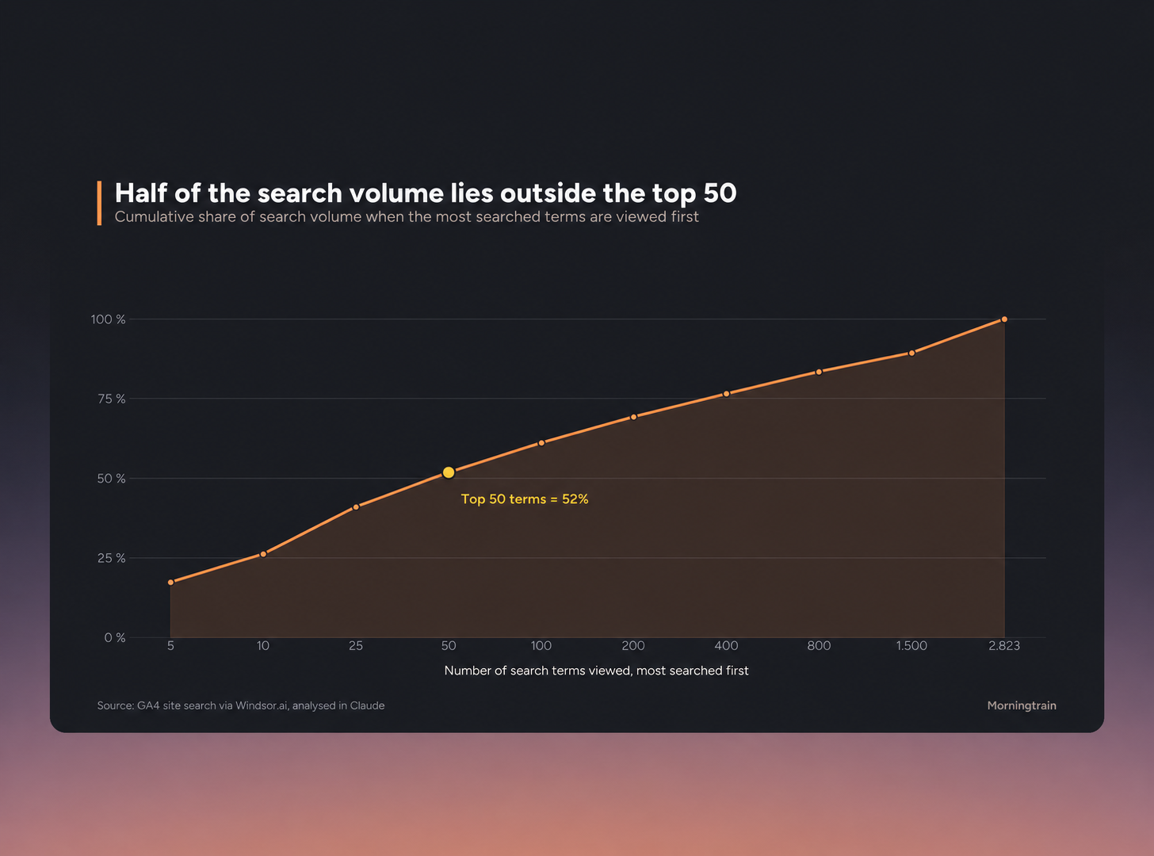Click the final data point at 2.823

(1004, 319)
